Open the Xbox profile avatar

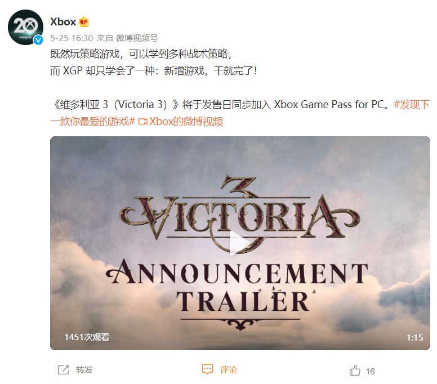25,27
